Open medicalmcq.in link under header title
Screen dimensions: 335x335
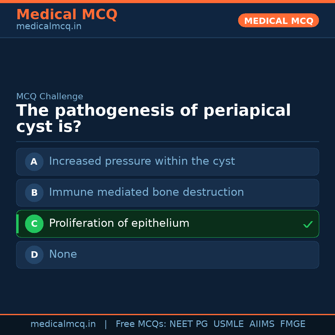pyautogui.click(x=49, y=27)
